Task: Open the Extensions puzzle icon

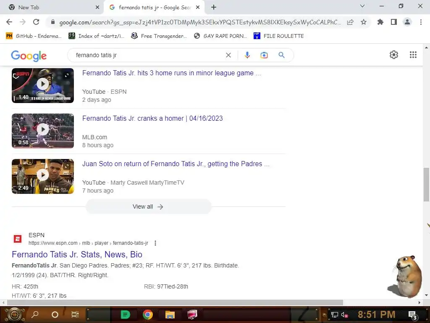Action: pos(380,22)
